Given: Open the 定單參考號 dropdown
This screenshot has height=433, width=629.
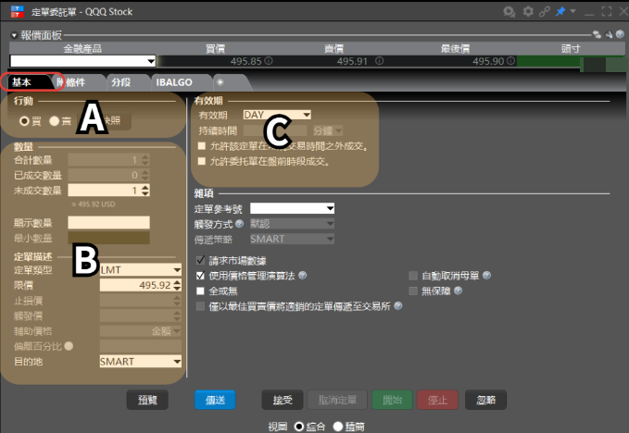Looking at the screenshot, I should click(x=292, y=208).
